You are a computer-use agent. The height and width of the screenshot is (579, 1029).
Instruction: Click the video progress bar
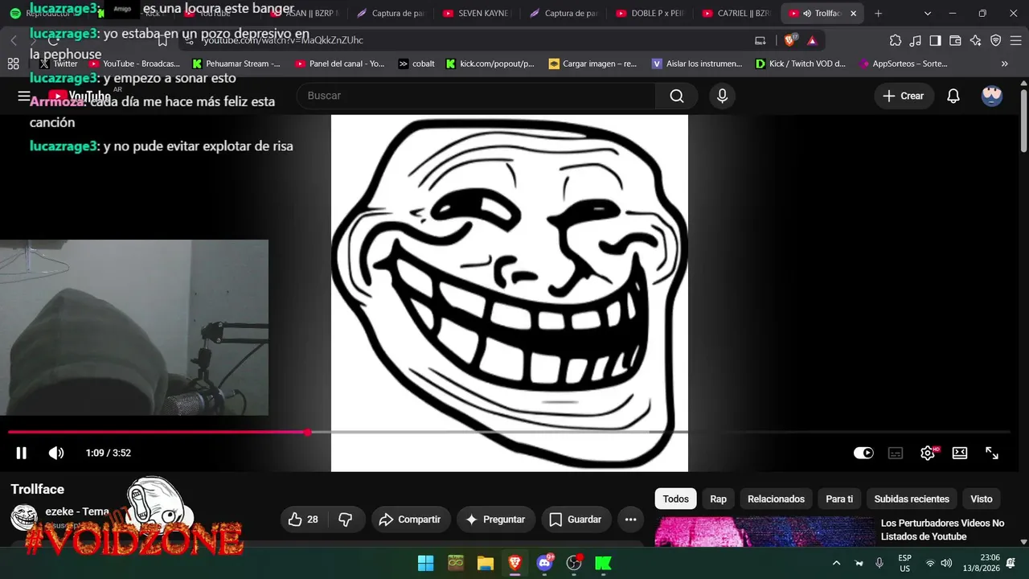click(509, 433)
